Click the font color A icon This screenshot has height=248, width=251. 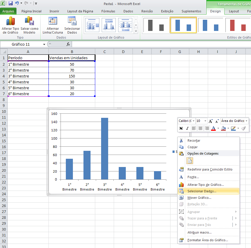tap(213, 128)
